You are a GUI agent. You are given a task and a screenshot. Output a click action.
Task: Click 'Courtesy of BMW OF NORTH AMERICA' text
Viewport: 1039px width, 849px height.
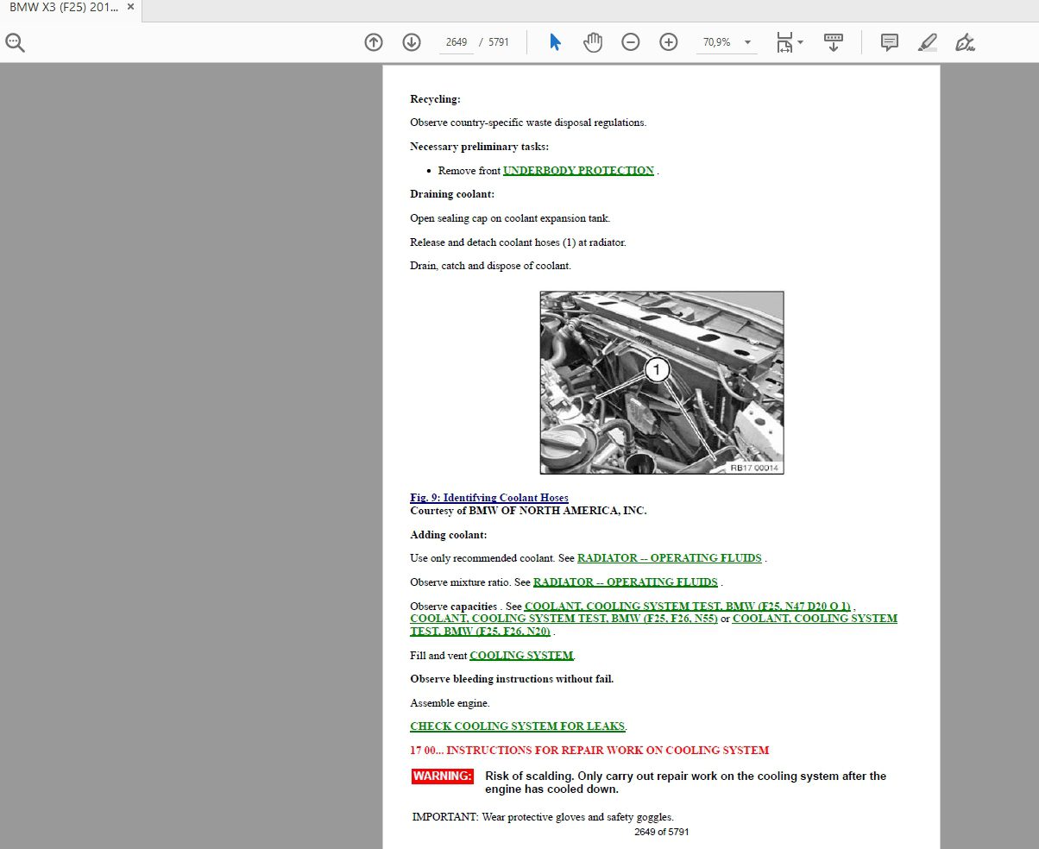point(528,511)
